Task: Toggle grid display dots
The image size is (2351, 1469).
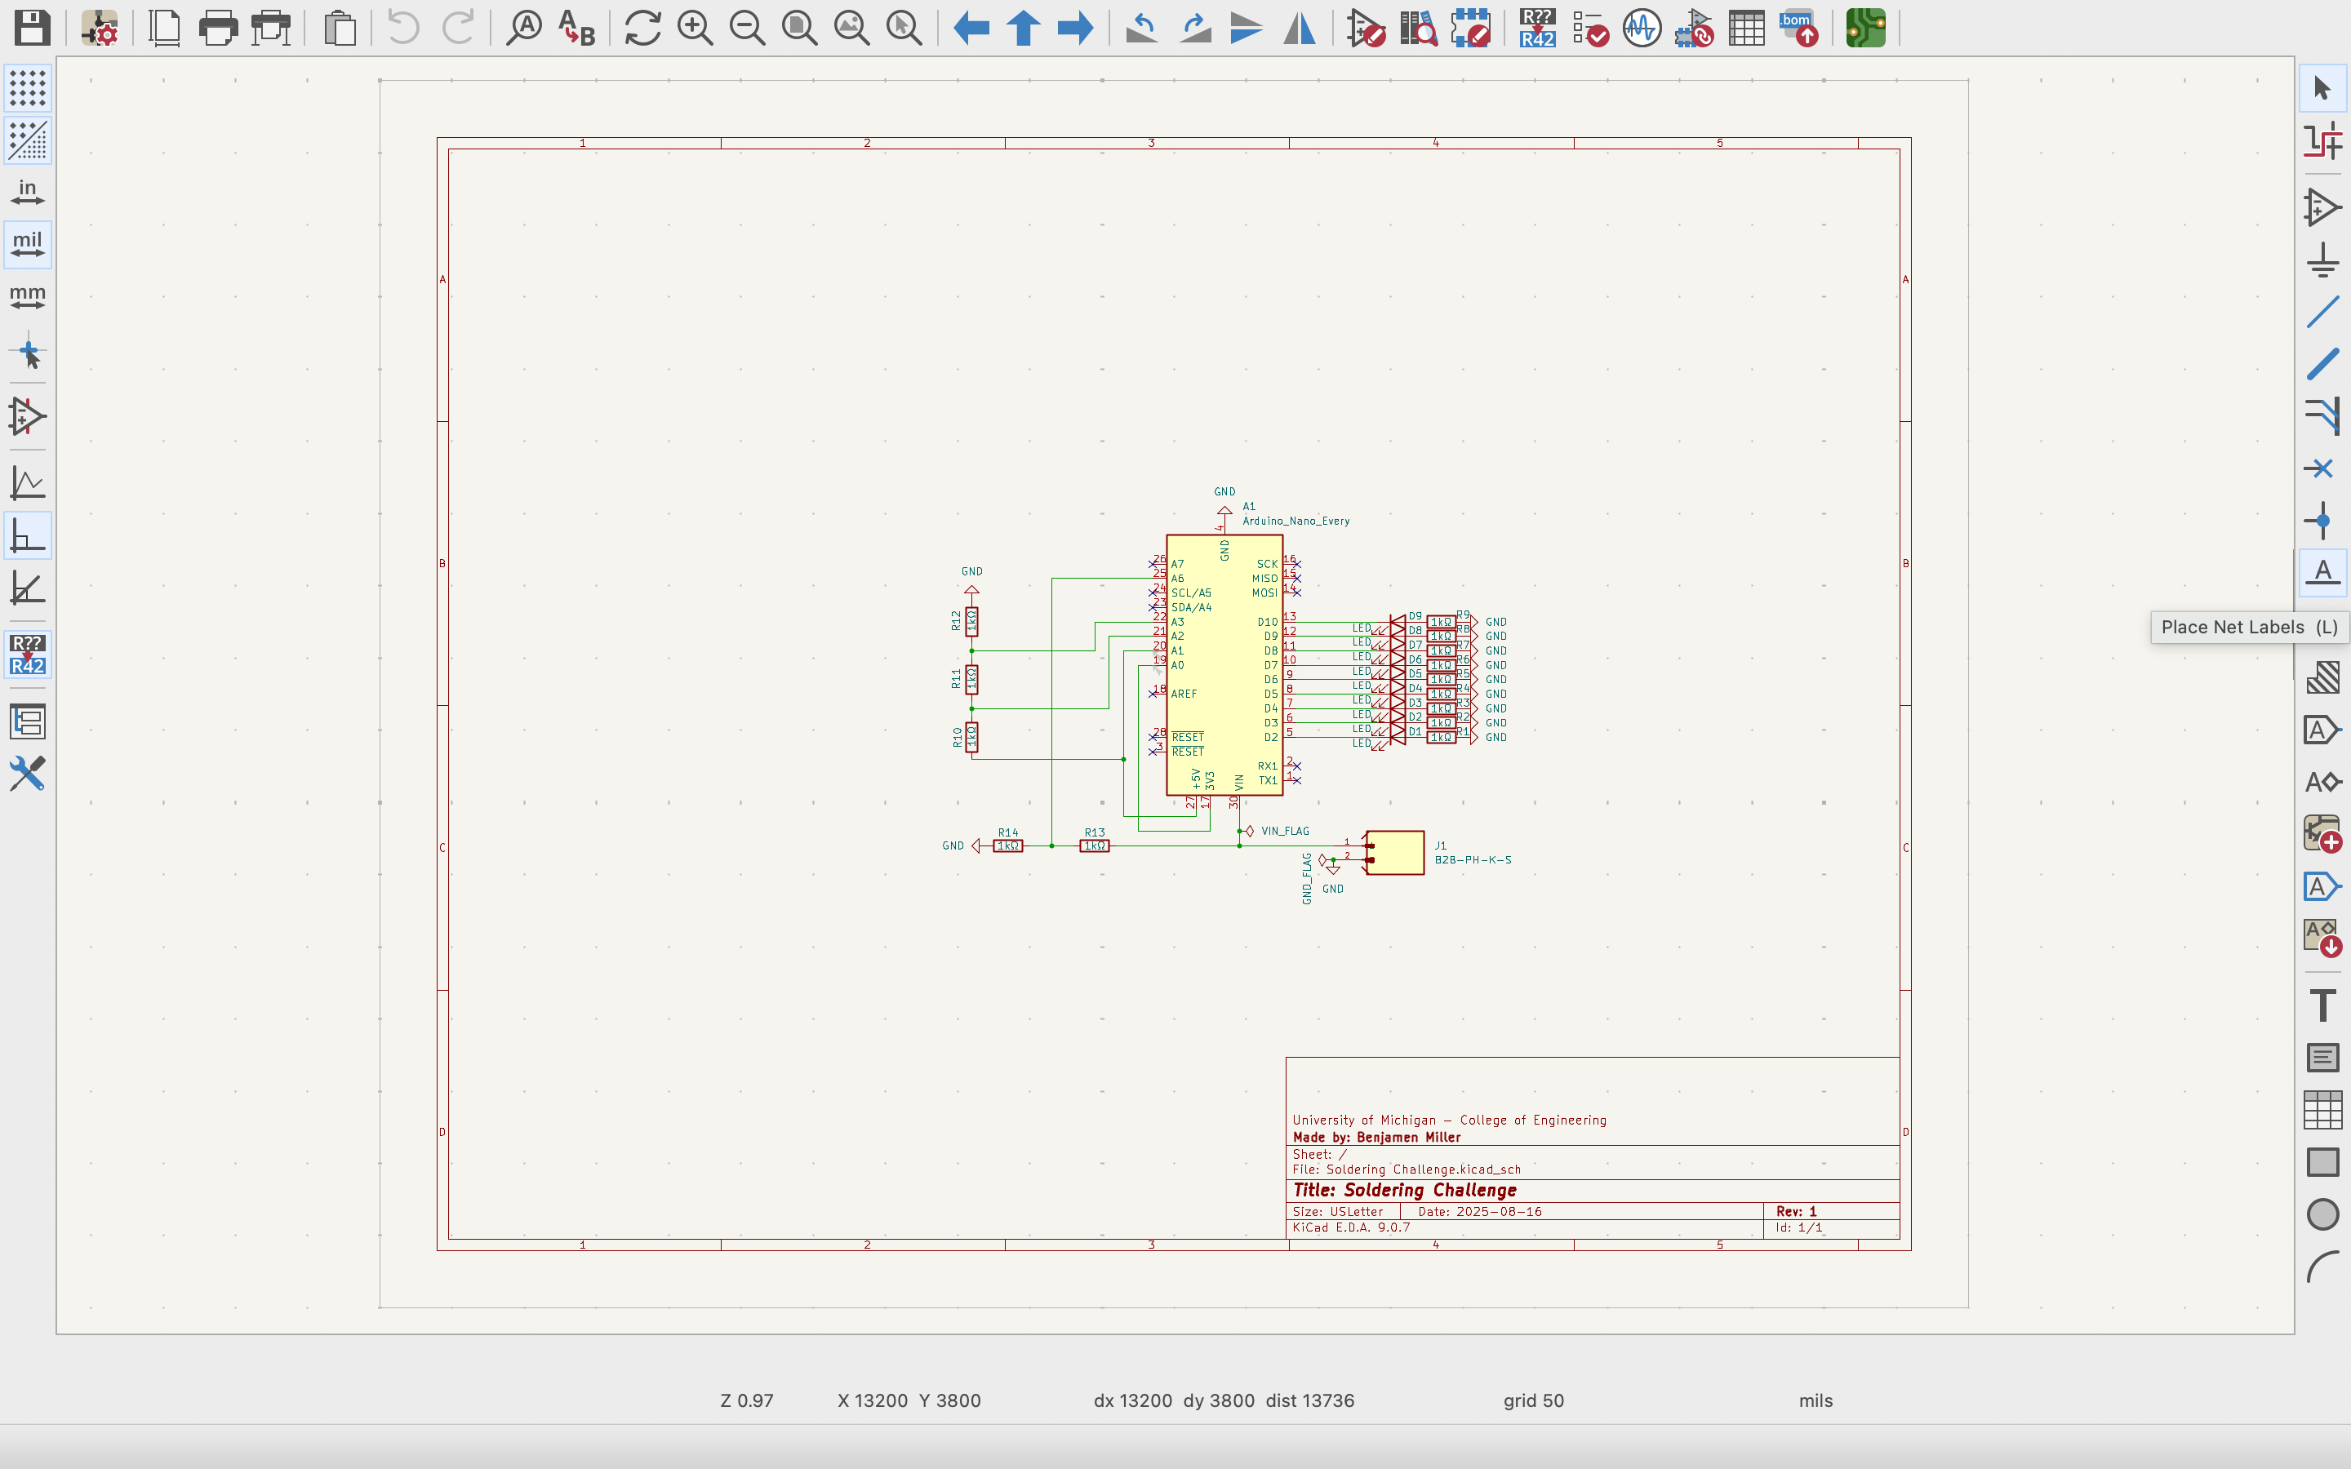Action: coord(27,88)
